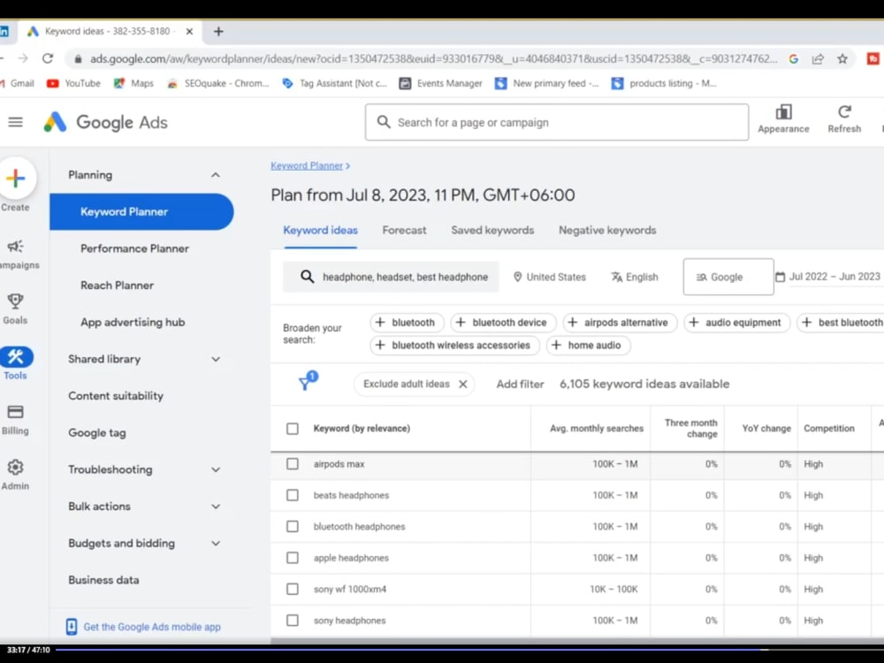Viewport: 884px width, 663px height.
Task: Add airpods alternative suggestion
Action: (620, 323)
